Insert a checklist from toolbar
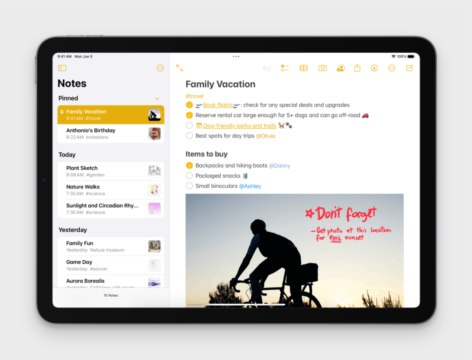Image resolution: width=472 pixels, height=360 pixels. pos(285,68)
